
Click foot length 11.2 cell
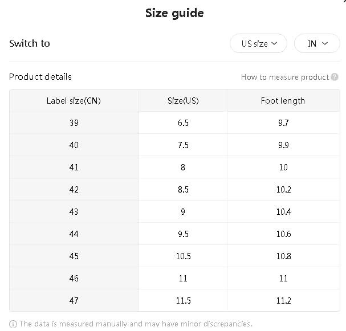283,301
